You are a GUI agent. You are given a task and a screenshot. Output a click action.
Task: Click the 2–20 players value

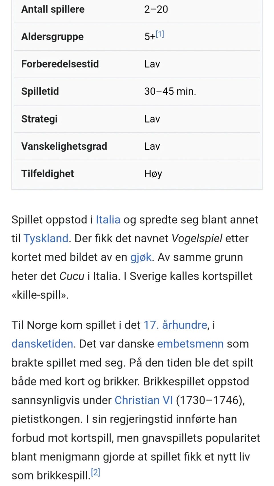(156, 9)
